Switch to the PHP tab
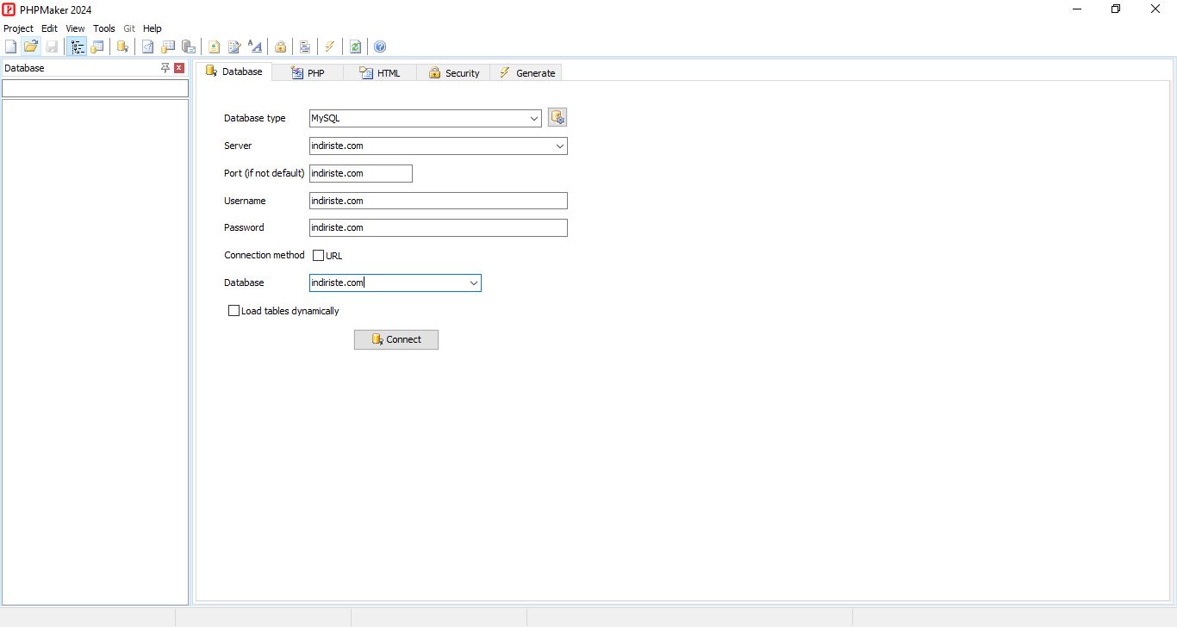Screen dimensions: 1177x627 coord(308,73)
